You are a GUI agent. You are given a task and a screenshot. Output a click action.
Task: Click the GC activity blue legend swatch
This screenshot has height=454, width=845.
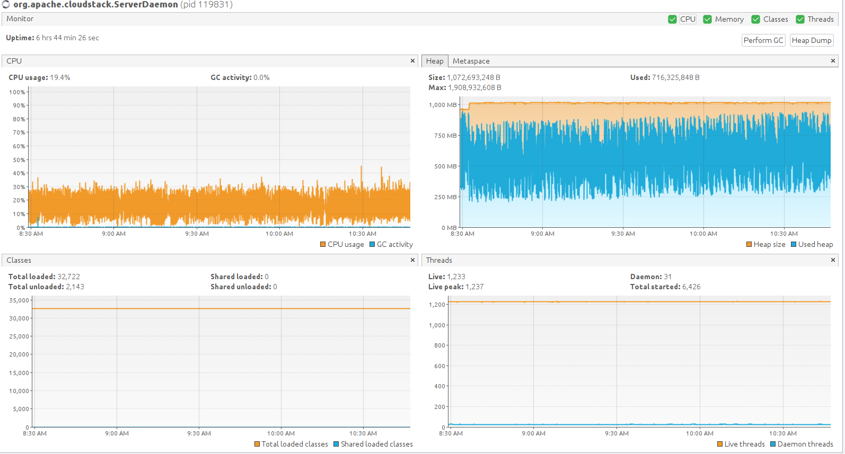tap(372, 244)
